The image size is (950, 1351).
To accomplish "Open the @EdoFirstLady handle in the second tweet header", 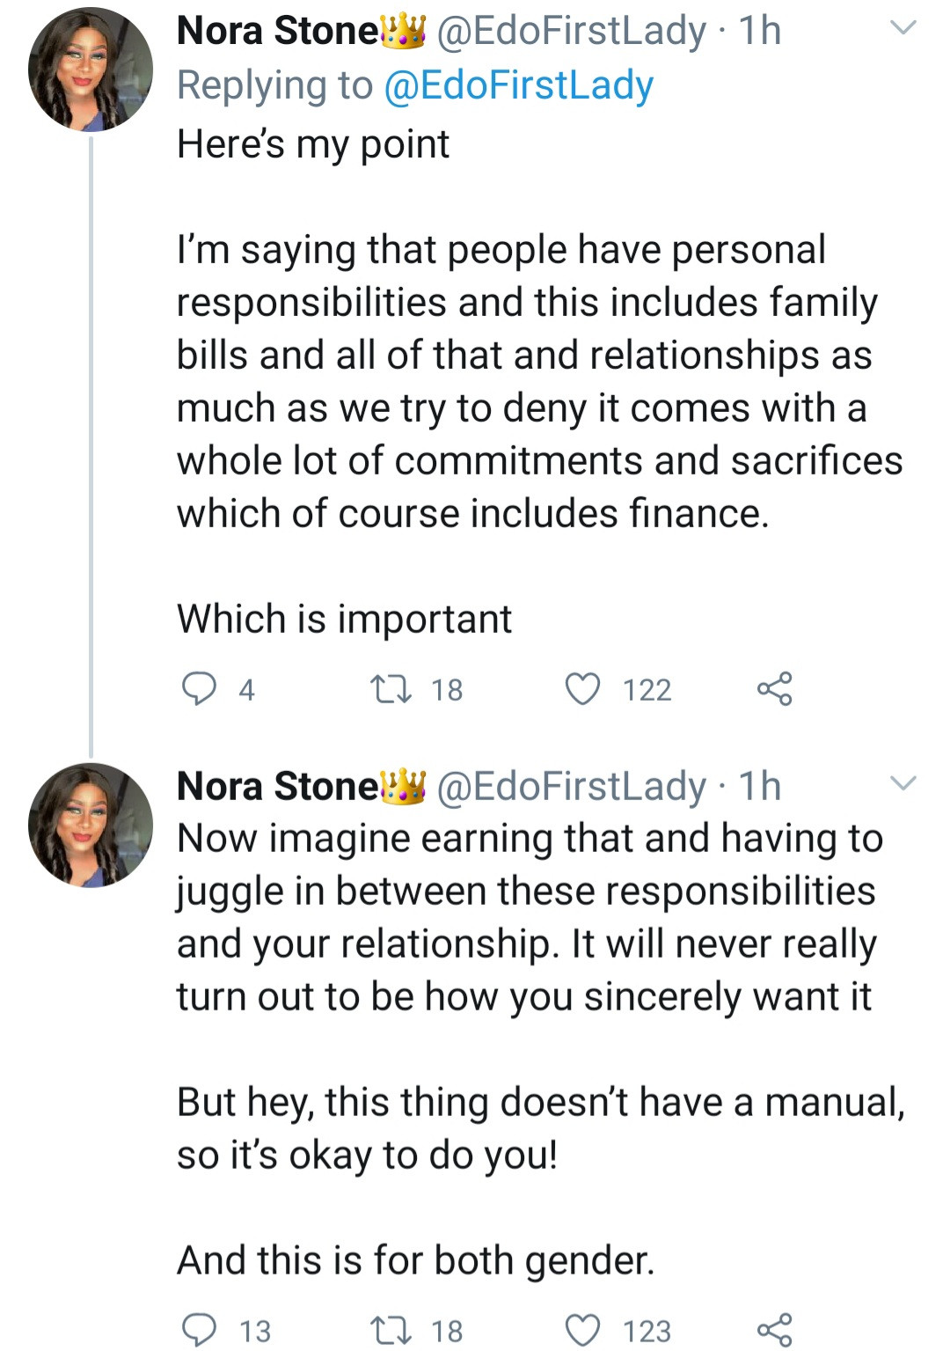I will pos(572,786).
